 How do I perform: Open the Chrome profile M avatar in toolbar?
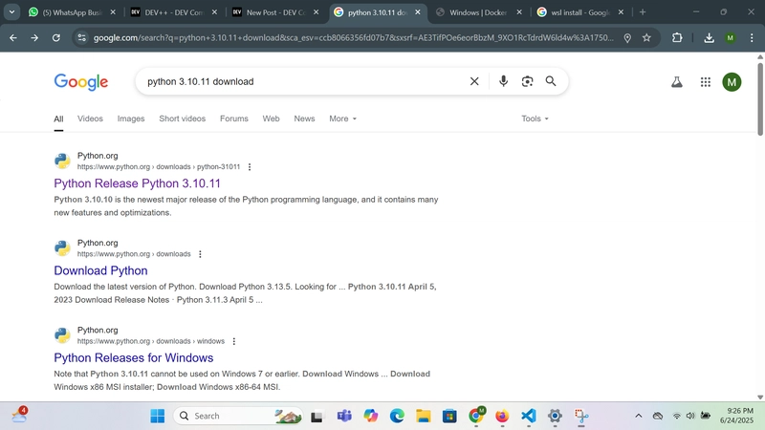730,37
